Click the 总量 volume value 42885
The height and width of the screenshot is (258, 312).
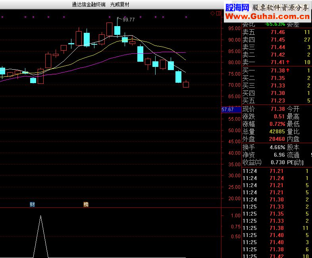(277, 131)
